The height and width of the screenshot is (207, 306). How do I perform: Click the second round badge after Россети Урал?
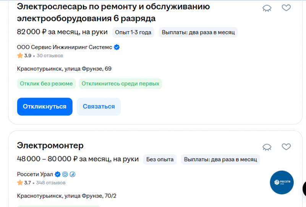click(65, 174)
